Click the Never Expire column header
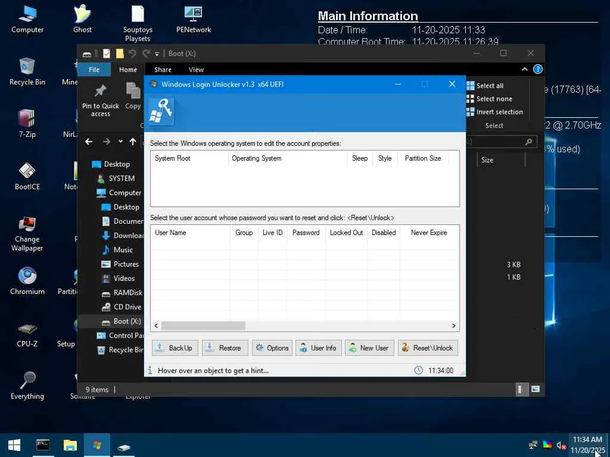The width and height of the screenshot is (610, 457). [429, 233]
